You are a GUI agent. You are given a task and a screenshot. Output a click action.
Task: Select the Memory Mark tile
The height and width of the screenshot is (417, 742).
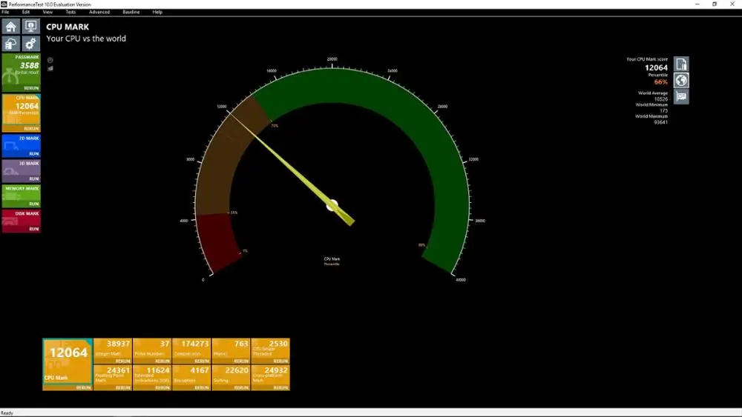22,196
